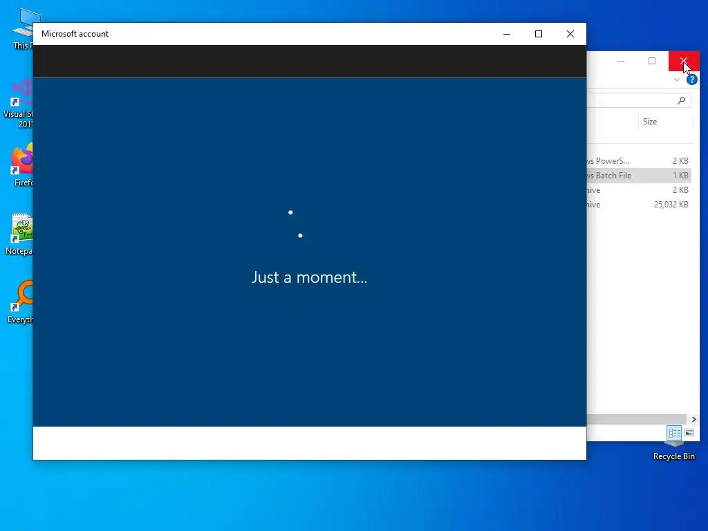Click the Explorer search magnifier icon
708x531 pixels.
tap(681, 100)
